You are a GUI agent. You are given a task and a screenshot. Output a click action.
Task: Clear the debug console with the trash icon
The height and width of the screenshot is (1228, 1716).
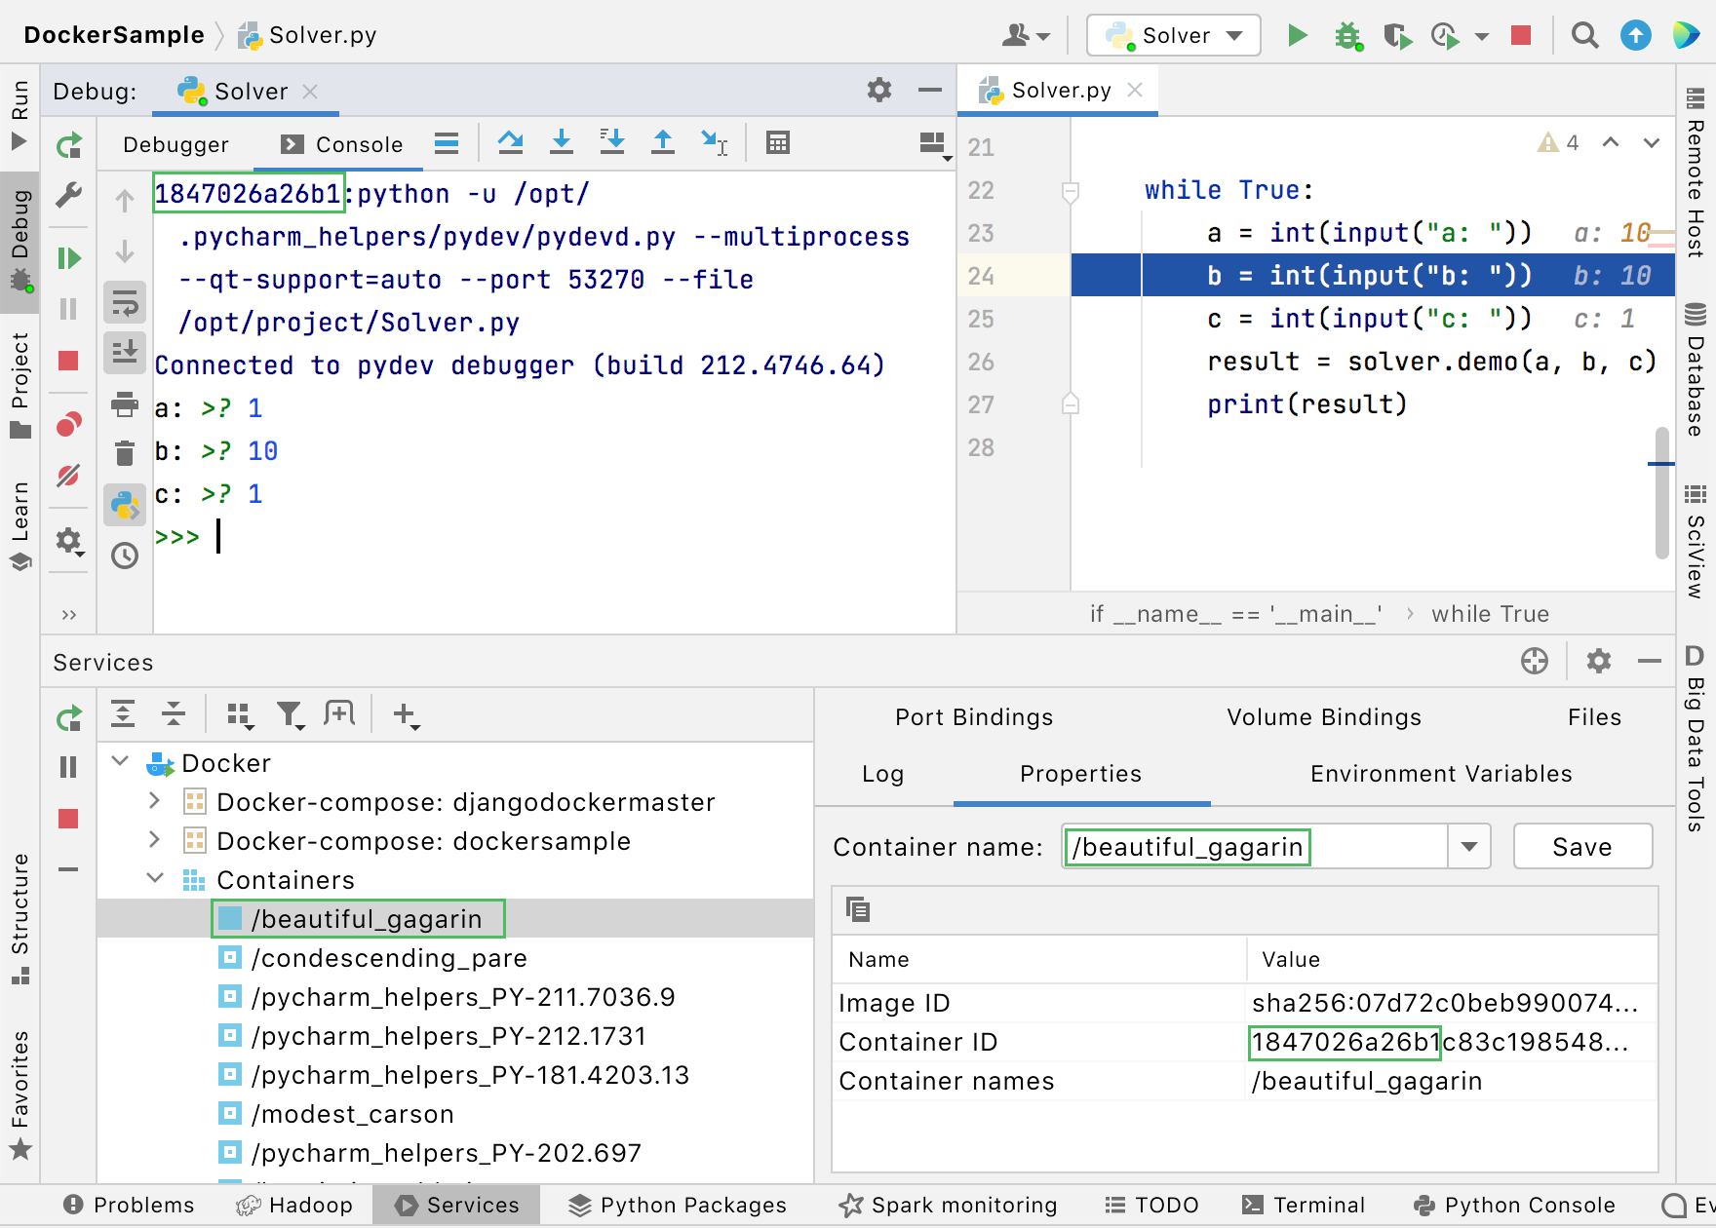click(124, 450)
